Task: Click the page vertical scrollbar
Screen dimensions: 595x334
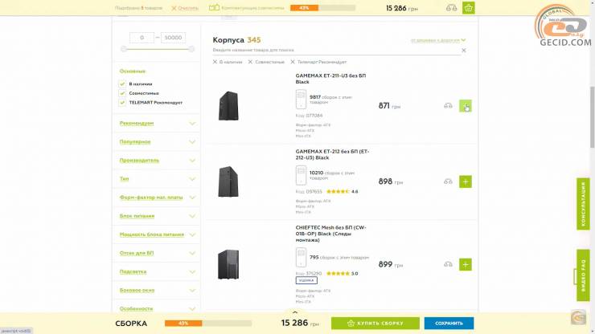Action: [x=592, y=117]
